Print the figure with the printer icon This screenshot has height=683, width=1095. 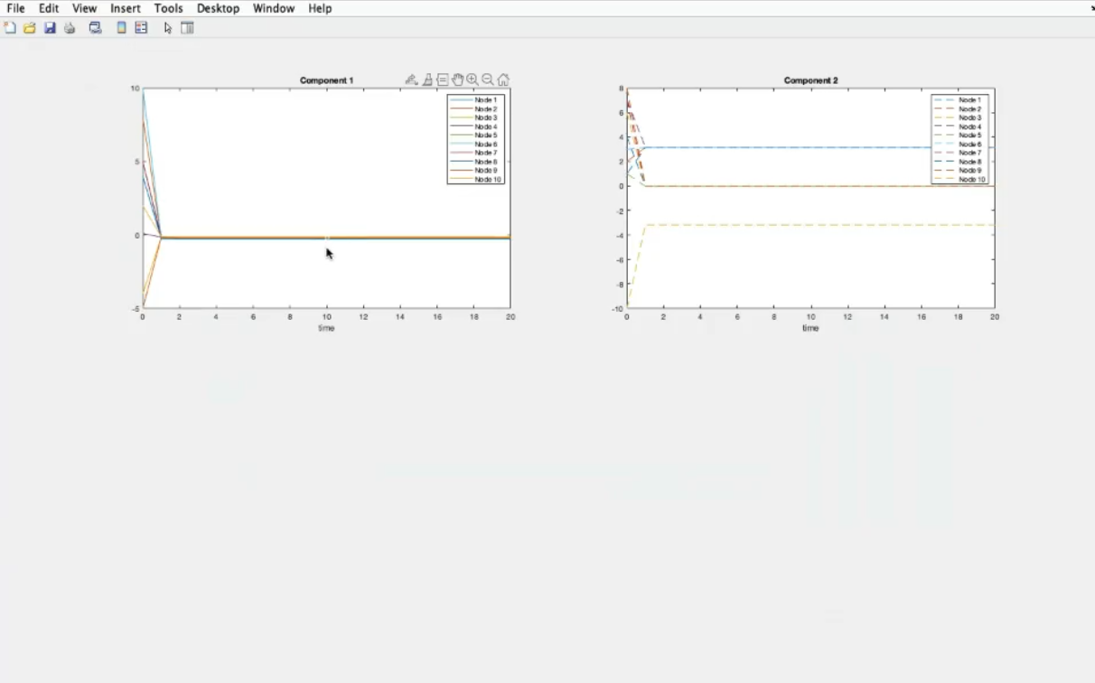point(70,28)
